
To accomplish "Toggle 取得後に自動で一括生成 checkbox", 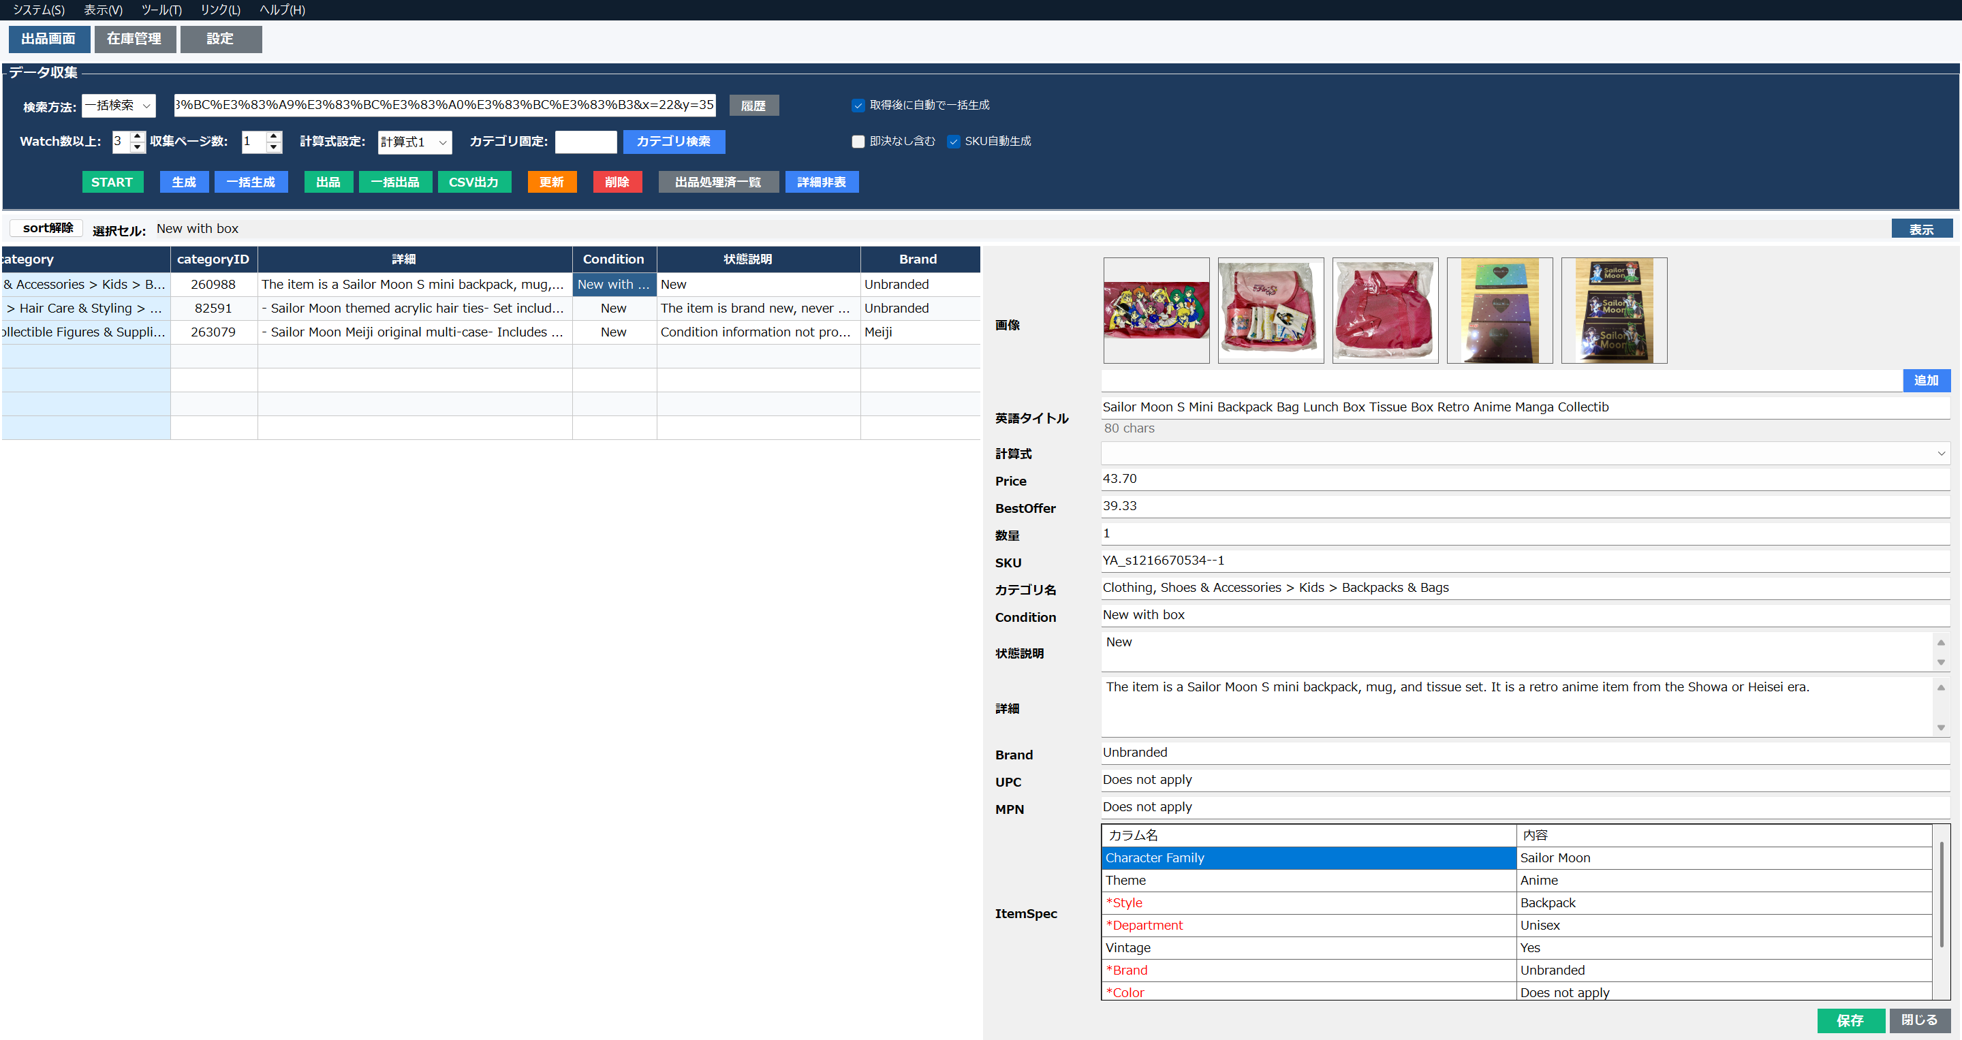I will 858,106.
